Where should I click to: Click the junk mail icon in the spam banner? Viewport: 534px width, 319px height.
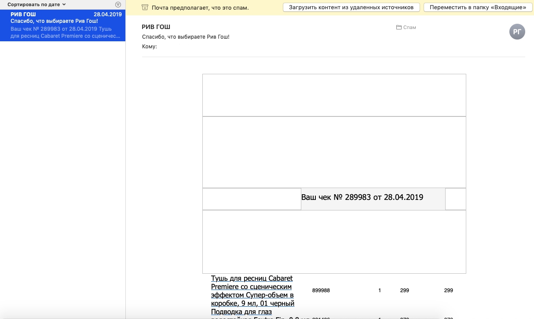145,7
